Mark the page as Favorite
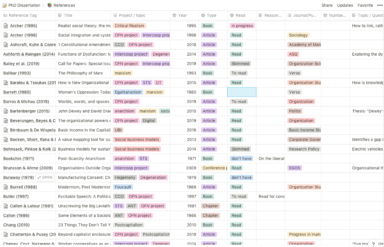The width and height of the screenshot is (384, 247). pyautogui.click(x=365, y=5)
